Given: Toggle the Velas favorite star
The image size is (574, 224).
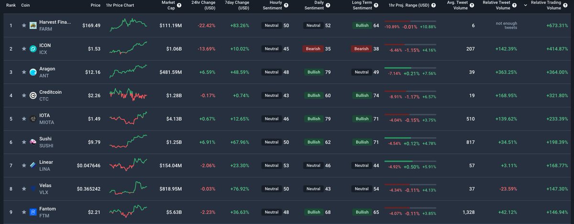Looking at the screenshot, I should (23, 189).
